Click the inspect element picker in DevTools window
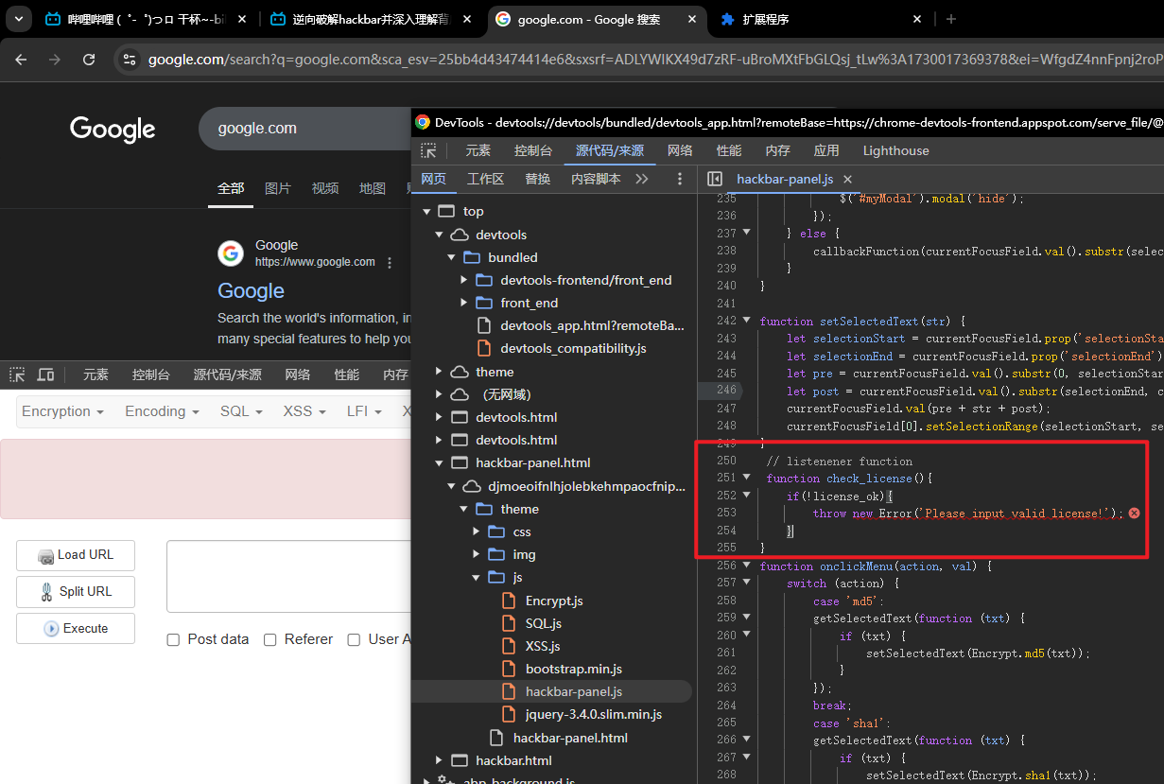The width and height of the screenshot is (1164, 784). pos(428,150)
